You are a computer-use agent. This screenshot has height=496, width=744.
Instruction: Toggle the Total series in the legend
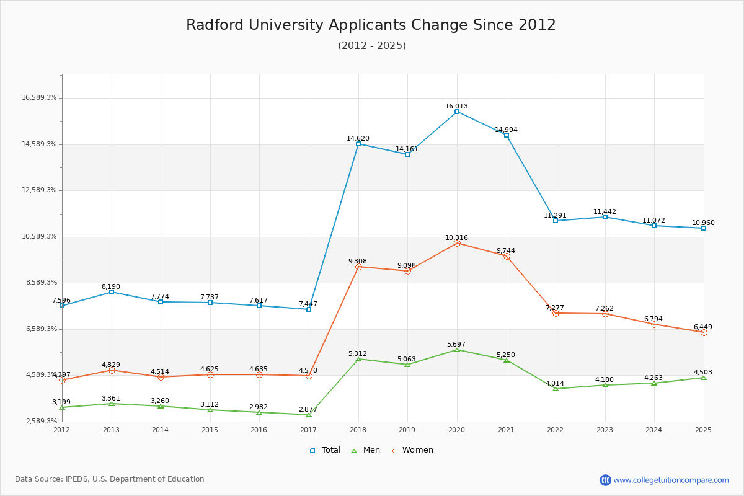pos(325,450)
